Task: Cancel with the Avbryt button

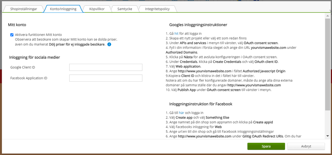Action: pyautogui.click(x=306, y=146)
